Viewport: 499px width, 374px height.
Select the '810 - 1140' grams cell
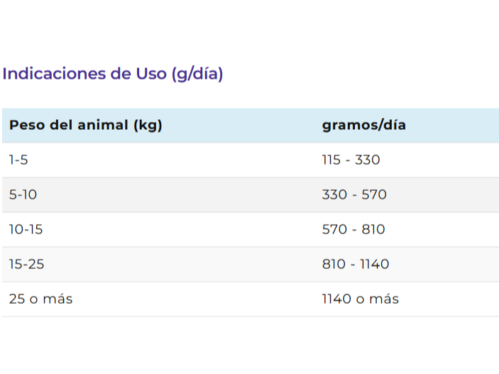(x=356, y=264)
